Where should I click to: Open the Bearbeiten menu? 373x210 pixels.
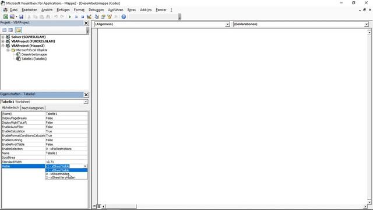pos(30,10)
